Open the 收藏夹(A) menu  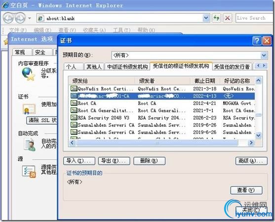pos(94,30)
